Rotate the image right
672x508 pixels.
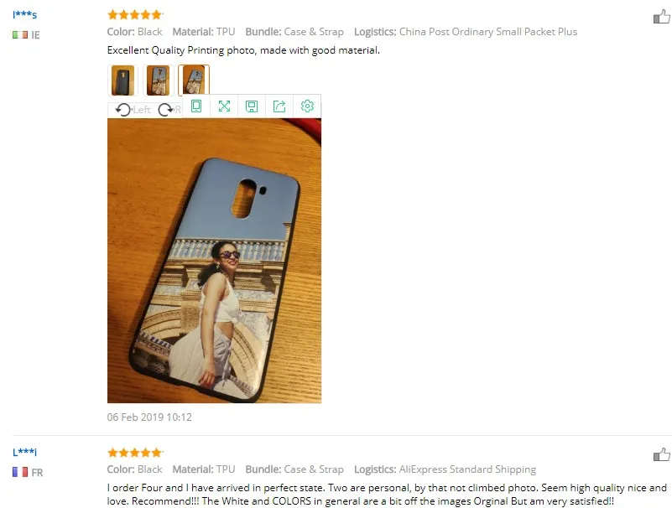pyautogui.click(x=169, y=110)
